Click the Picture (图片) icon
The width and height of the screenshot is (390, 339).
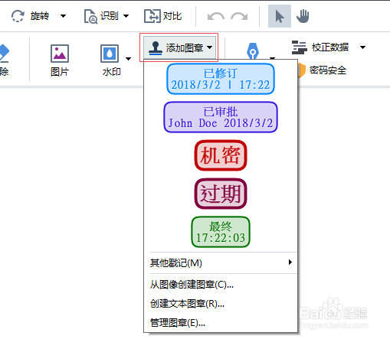pos(60,54)
